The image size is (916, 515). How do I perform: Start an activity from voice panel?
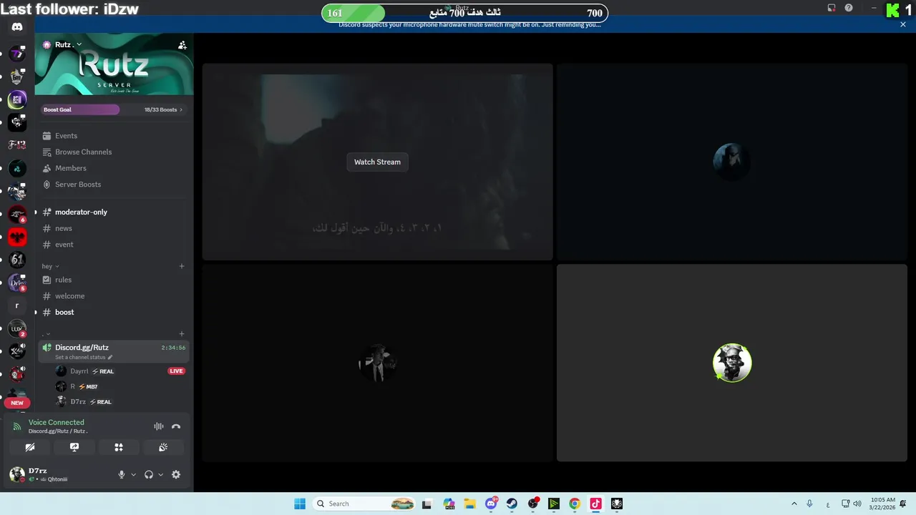119,447
